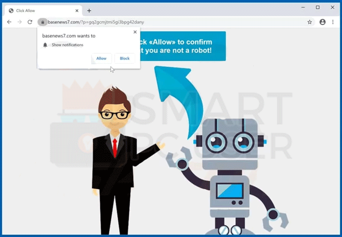Viewport: 342px width, 237px height.
Task: Click the Allow button in notification popup
Action: click(x=101, y=58)
